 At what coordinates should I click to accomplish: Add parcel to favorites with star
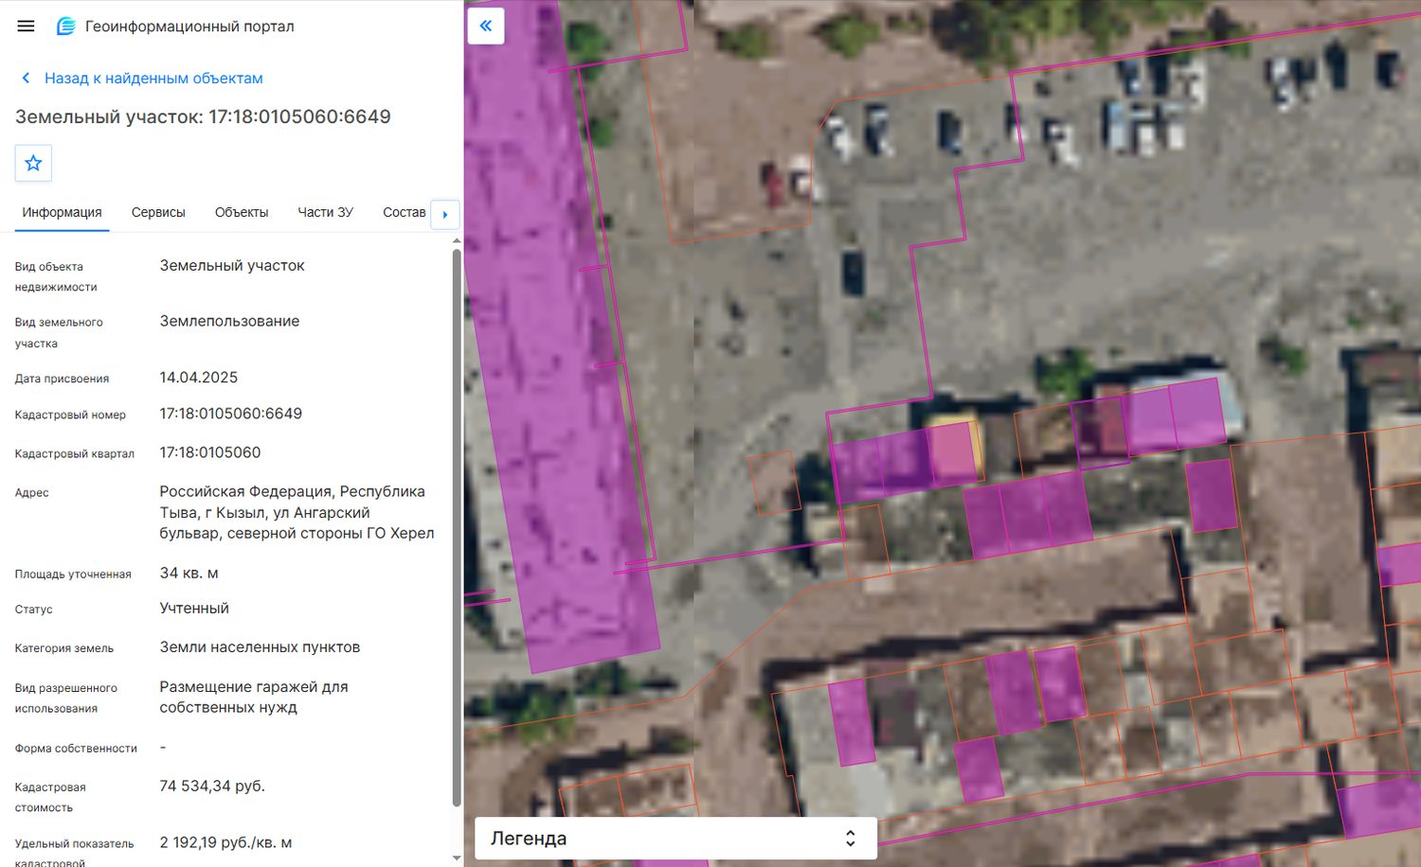tap(33, 163)
